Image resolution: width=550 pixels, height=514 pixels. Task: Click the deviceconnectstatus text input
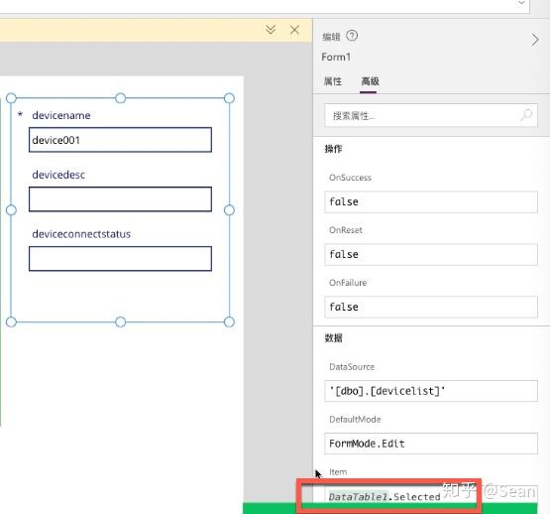[x=120, y=259]
